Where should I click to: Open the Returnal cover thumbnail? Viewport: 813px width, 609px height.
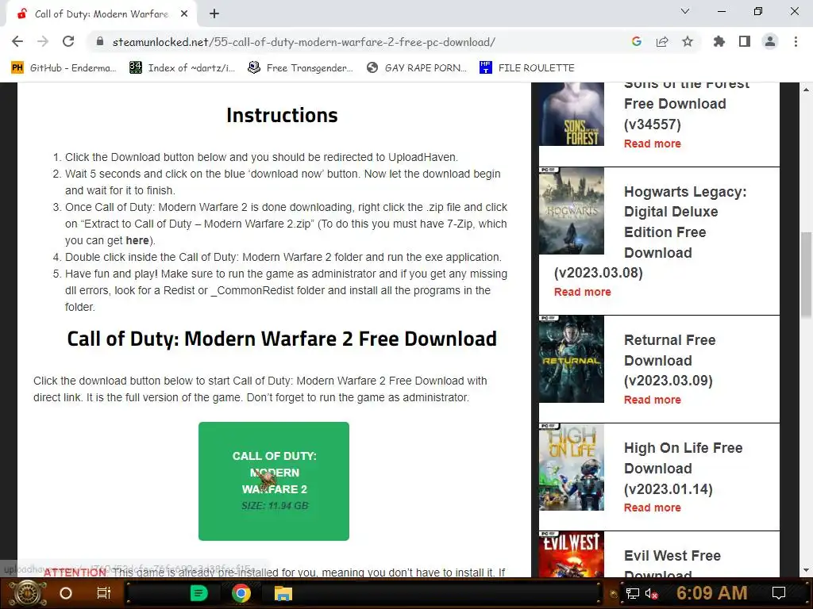tap(572, 359)
